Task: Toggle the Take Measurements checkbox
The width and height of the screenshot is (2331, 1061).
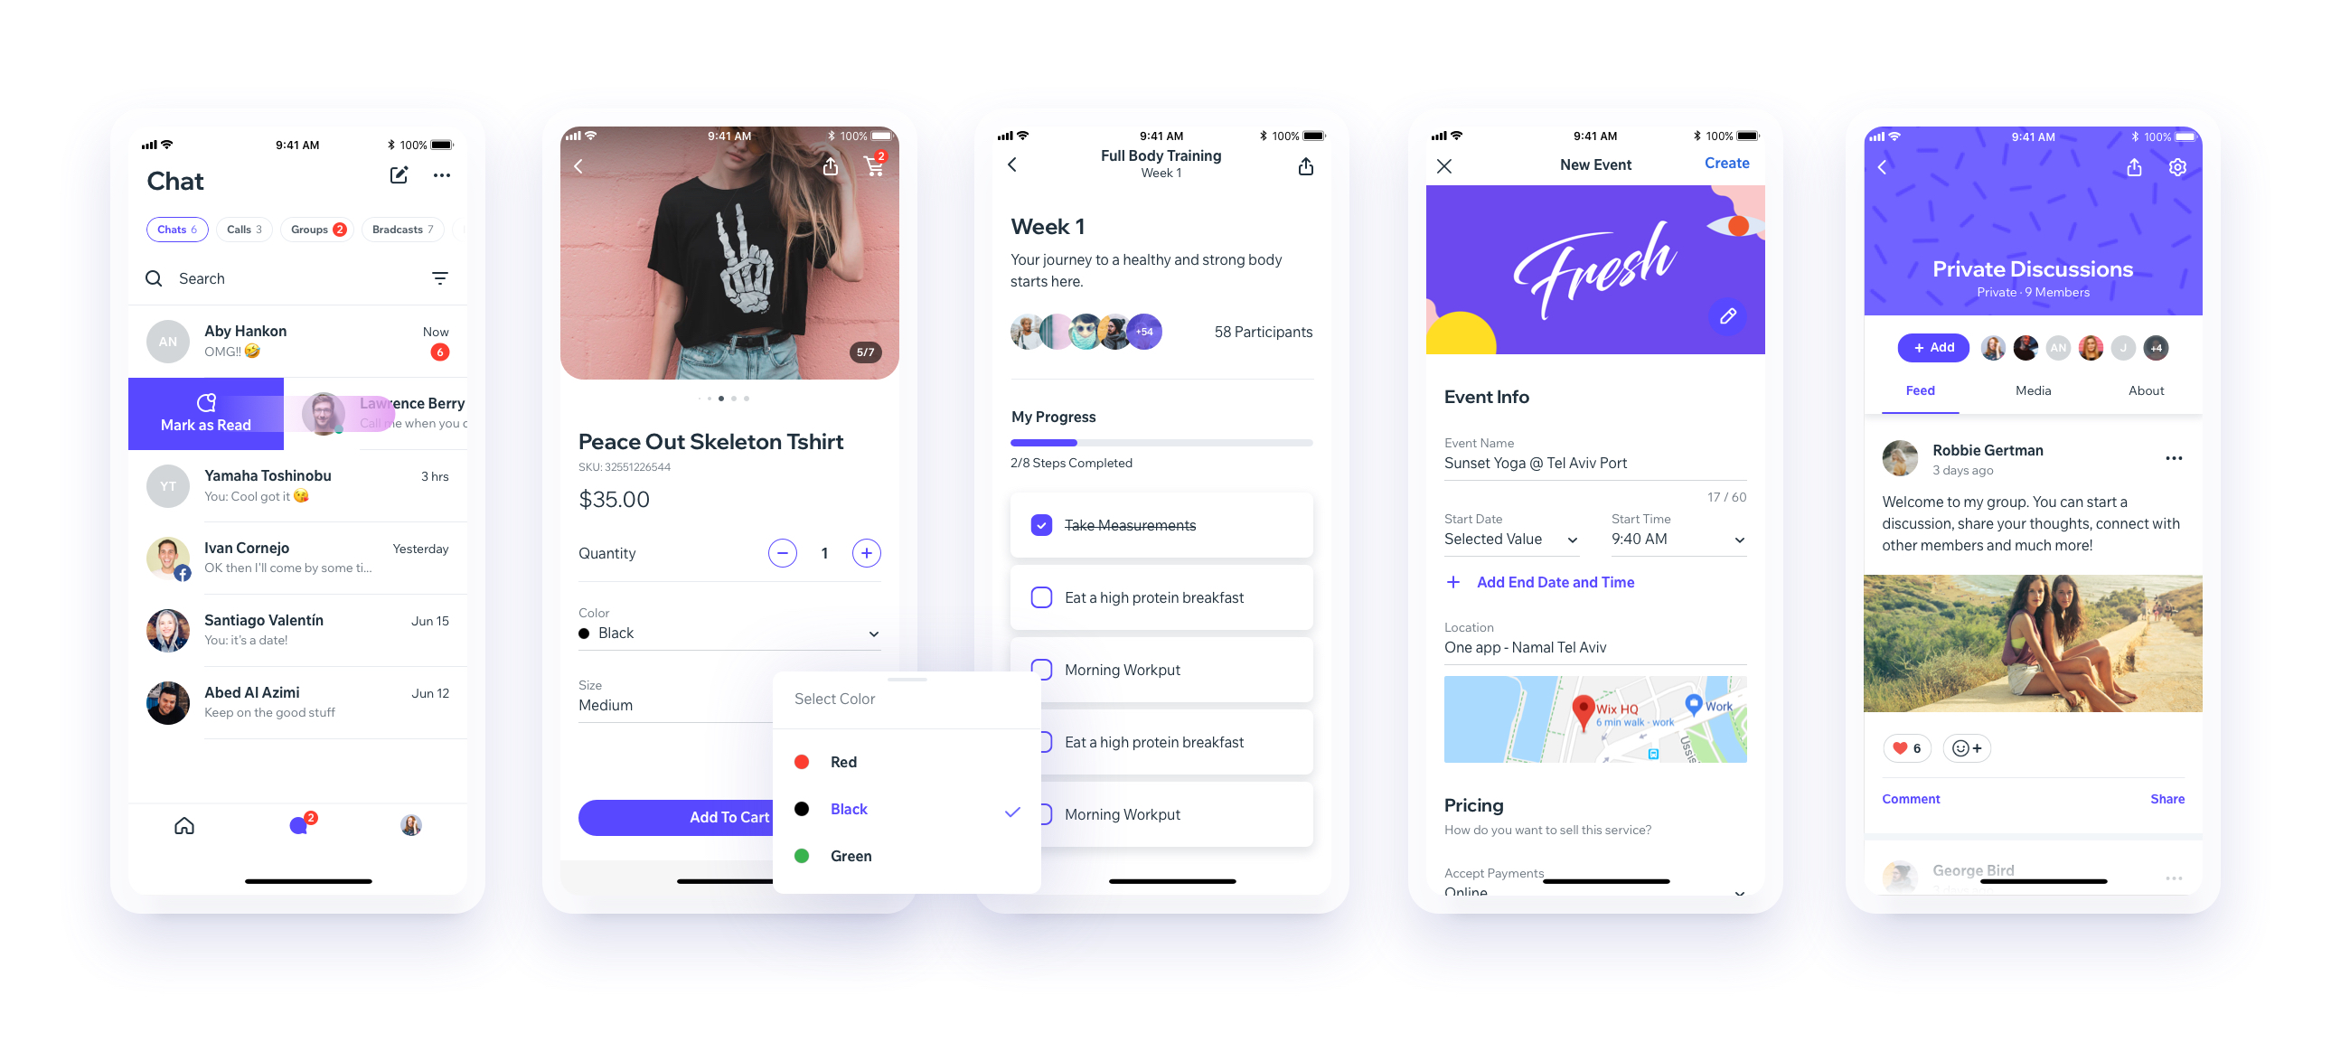Action: (1042, 524)
